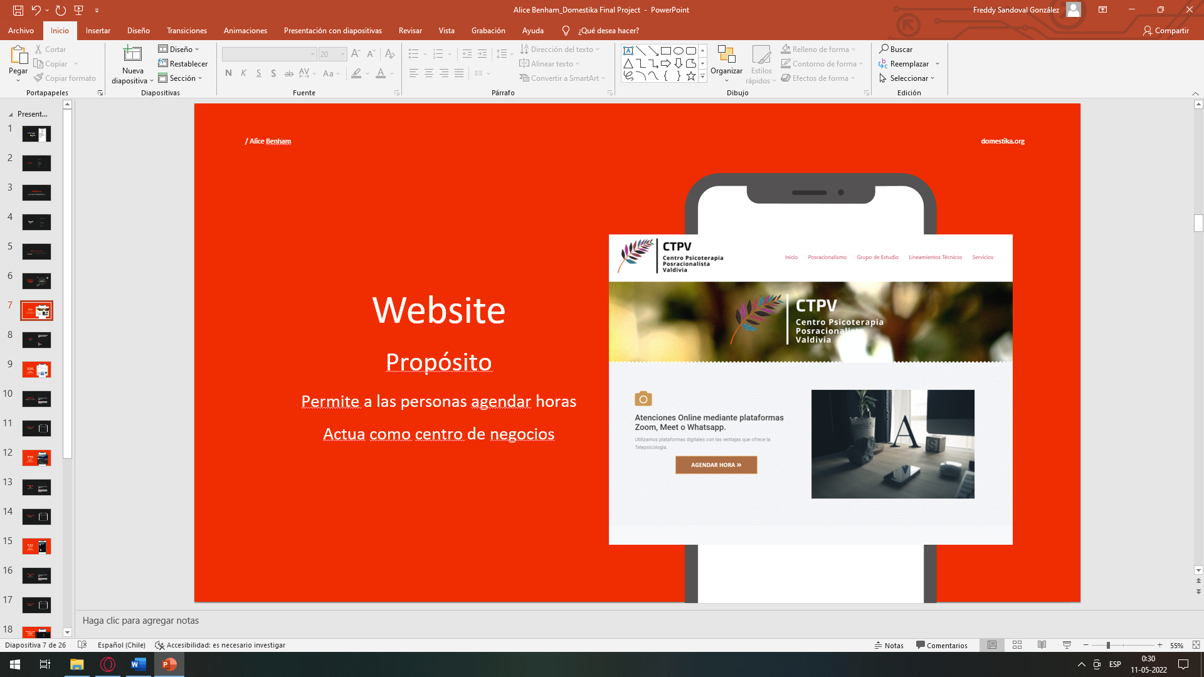Click the star shape in shapes gallery
The width and height of the screenshot is (1204, 677).
point(690,76)
